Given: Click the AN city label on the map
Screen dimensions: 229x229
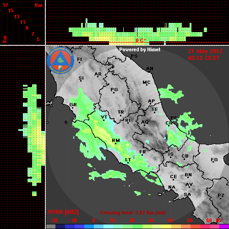Looking at the screenshot, I should point(150,69).
